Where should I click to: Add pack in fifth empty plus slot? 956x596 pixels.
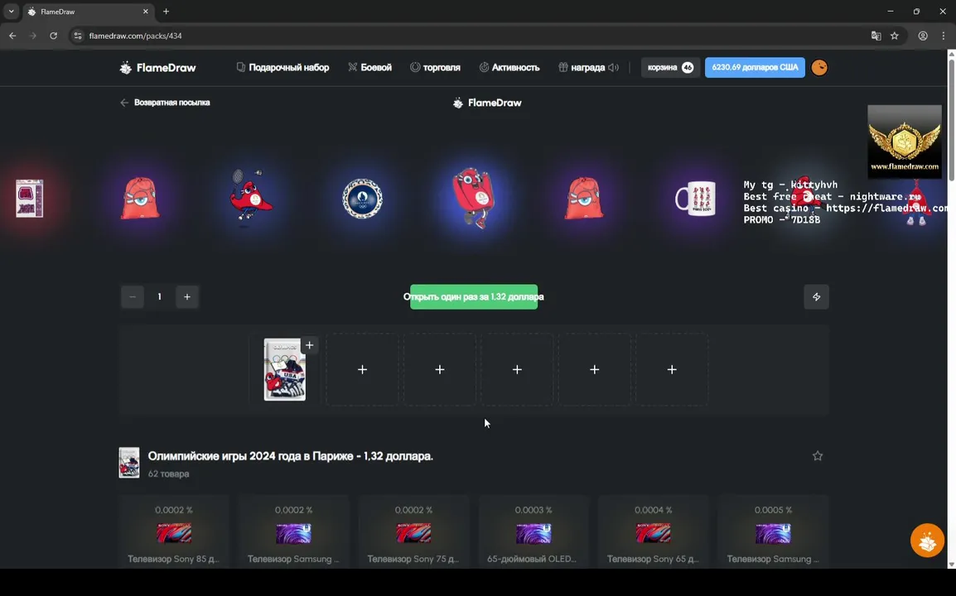click(672, 369)
